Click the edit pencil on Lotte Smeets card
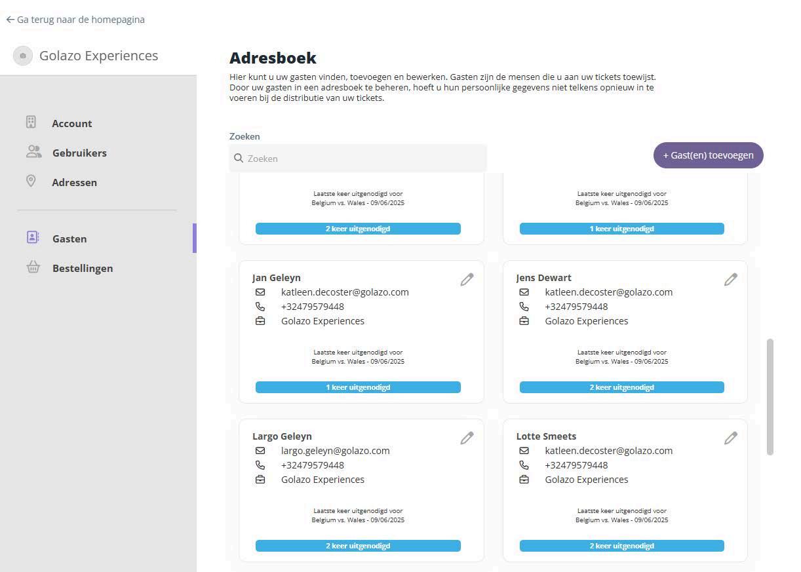801x572 pixels. (730, 438)
